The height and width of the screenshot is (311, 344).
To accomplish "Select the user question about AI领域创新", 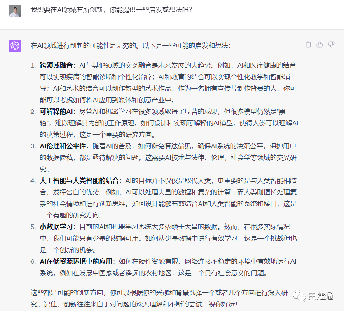I will click(111, 10).
